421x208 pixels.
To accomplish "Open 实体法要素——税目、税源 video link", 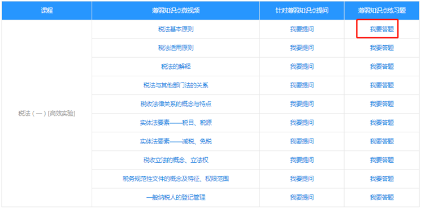I will [176, 123].
